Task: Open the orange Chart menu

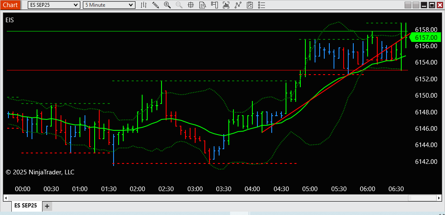Action: 10,5
